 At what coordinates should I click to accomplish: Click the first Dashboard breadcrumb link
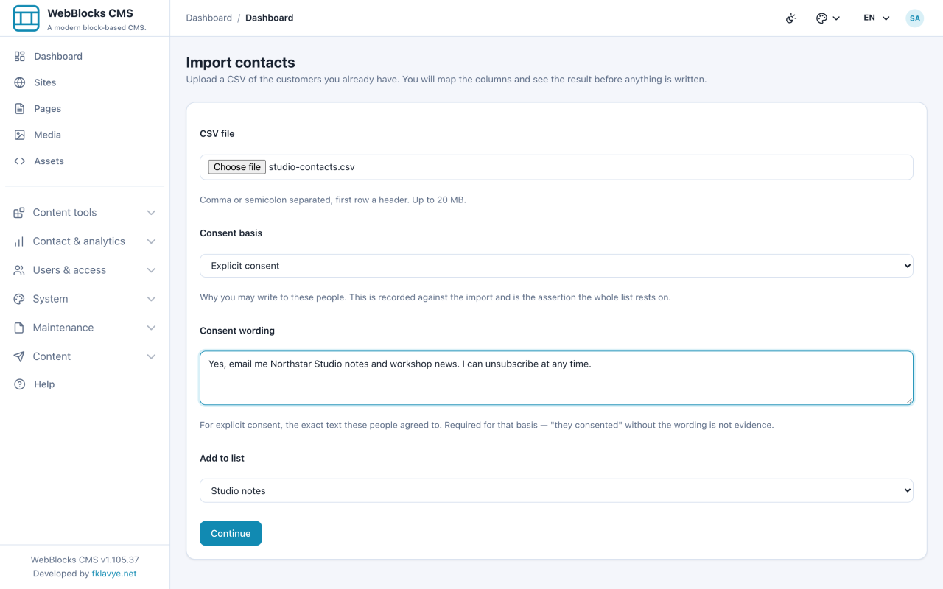(x=209, y=18)
